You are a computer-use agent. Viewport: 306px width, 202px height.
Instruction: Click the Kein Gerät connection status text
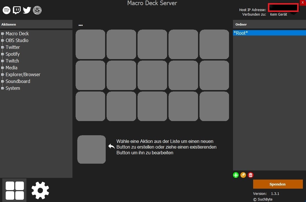click(x=278, y=14)
